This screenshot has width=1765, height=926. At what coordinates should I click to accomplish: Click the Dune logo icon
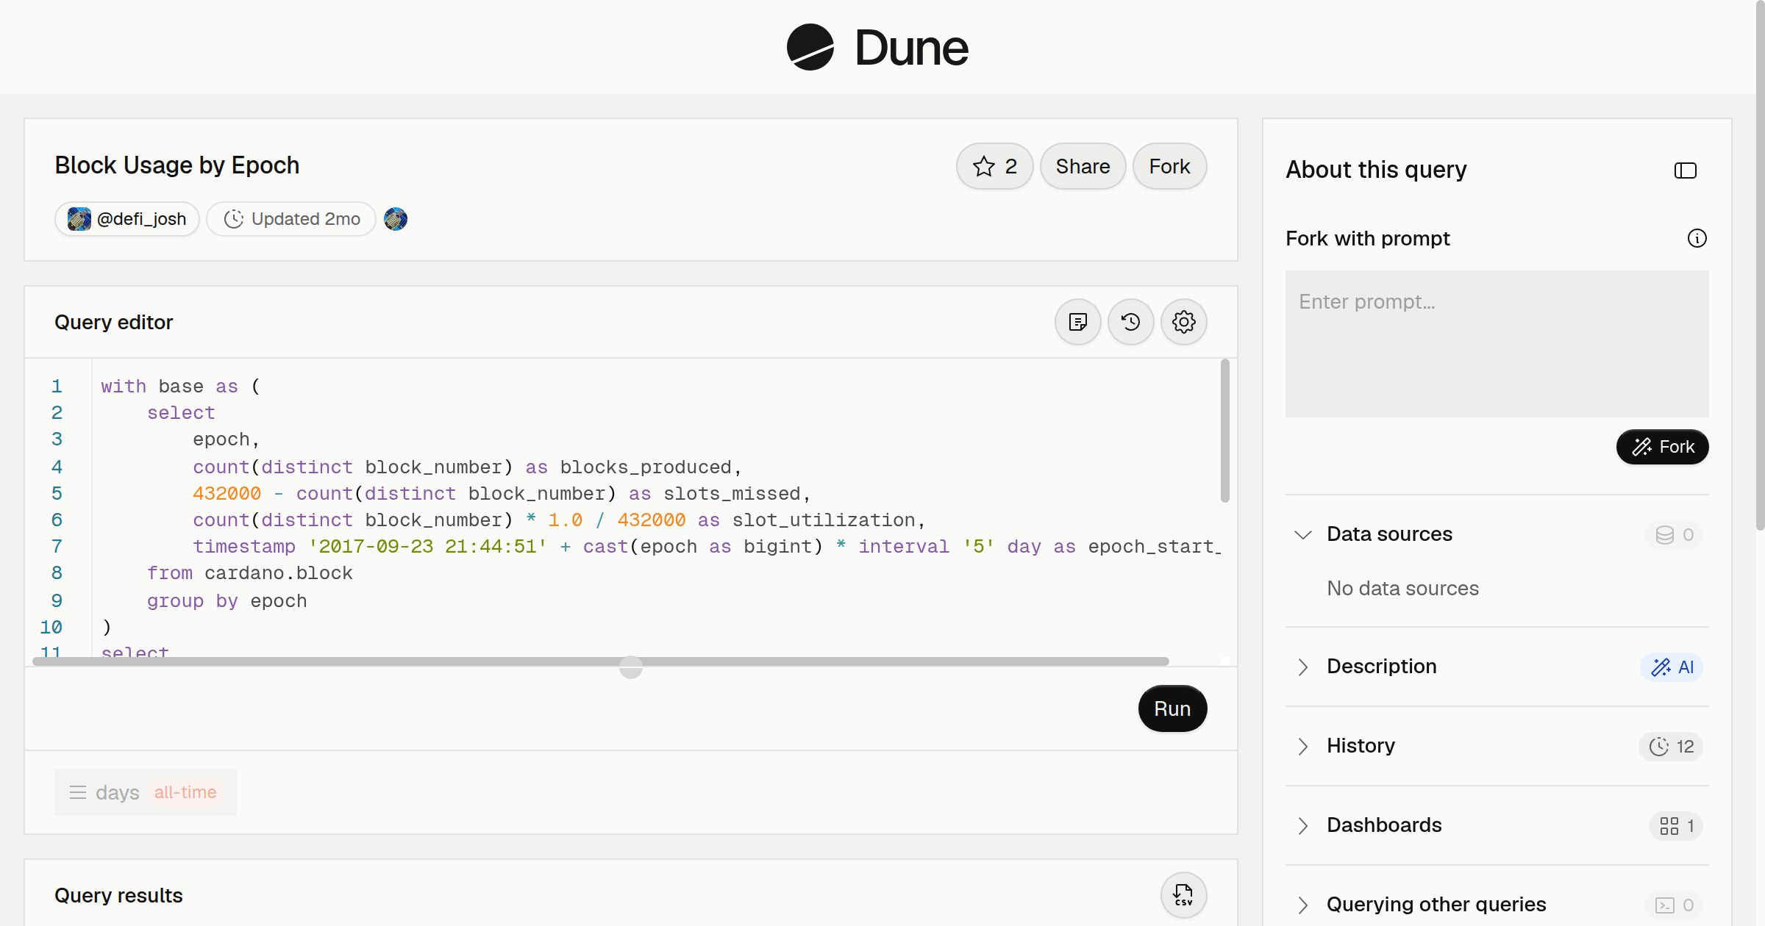pyautogui.click(x=810, y=47)
